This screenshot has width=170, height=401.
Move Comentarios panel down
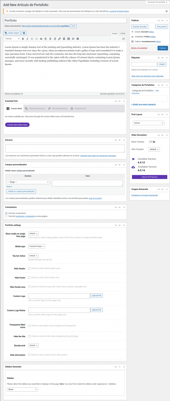(119, 207)
